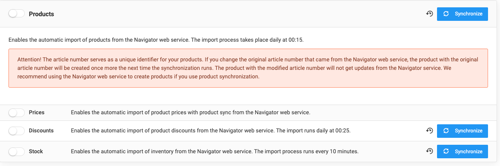This screenshot has height=166, width=500.
Task: Synchronize discounts using the Discounts row button
Action: (463, 131)
